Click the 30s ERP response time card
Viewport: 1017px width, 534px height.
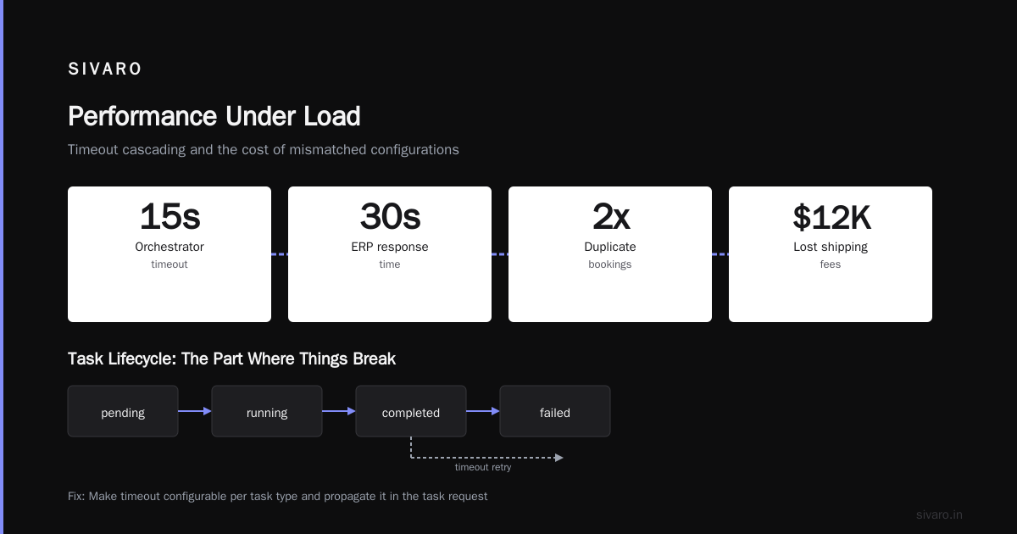click(390, 254)
